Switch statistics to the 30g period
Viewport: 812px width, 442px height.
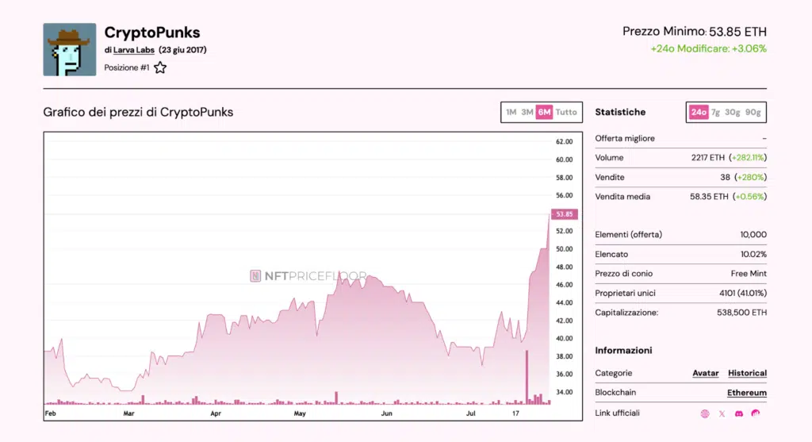[x=732, y=113]
